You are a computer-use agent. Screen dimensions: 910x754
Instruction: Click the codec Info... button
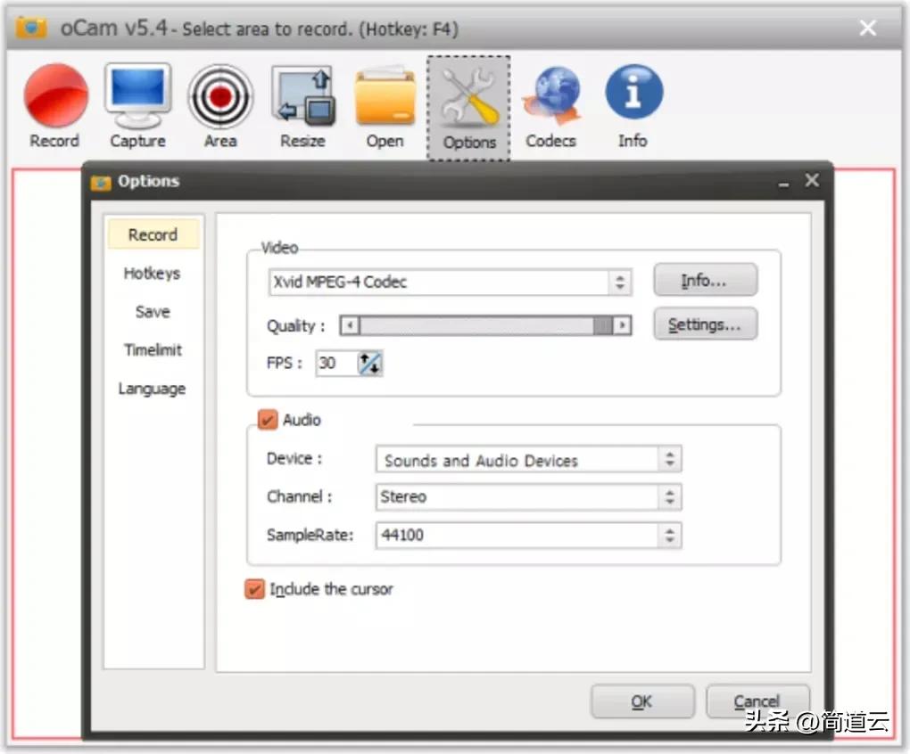(x=705, y=280)
